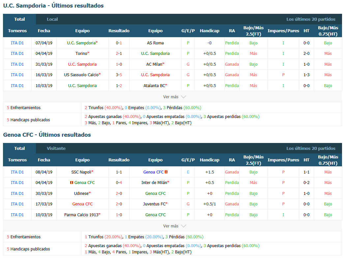The width and height of the screenshot is (344, 258).
Task: Click the card icon before Genoa CFC in the Inter de Milán row
Action: click(72, 182)
